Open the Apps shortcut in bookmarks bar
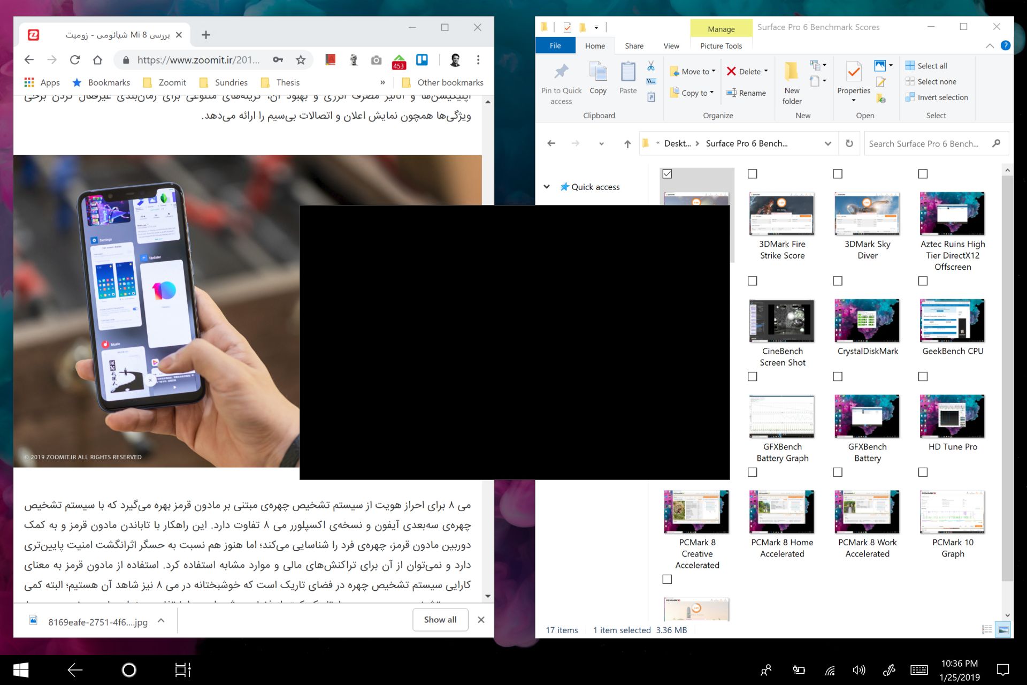Viewport: 1027px width, 685px height. click(x=42, y=82)
